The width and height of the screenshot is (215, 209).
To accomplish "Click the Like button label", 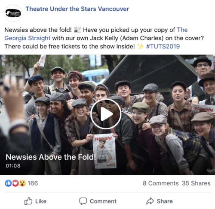I will [41, 201].
